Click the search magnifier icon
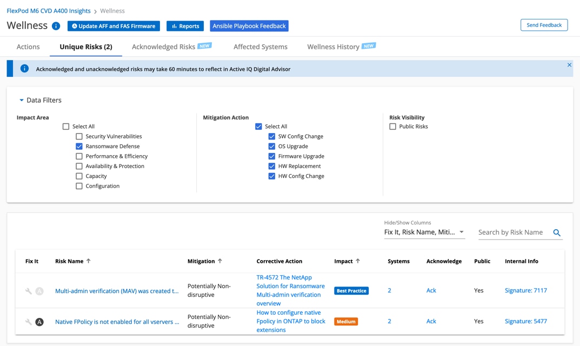Screen dimensions: 580x346 (x=557, y=233)
